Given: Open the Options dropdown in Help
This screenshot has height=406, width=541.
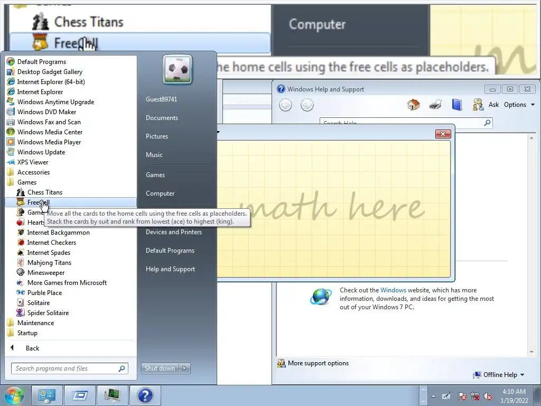Looking at the screenshot, I should pyautogui.click(x=519, y=105).
